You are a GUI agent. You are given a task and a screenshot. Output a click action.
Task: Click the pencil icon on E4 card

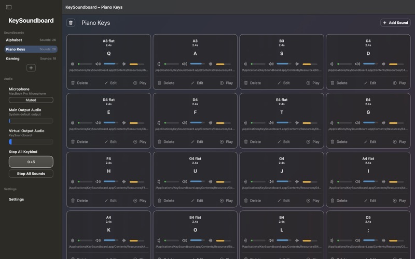(366, 142)
